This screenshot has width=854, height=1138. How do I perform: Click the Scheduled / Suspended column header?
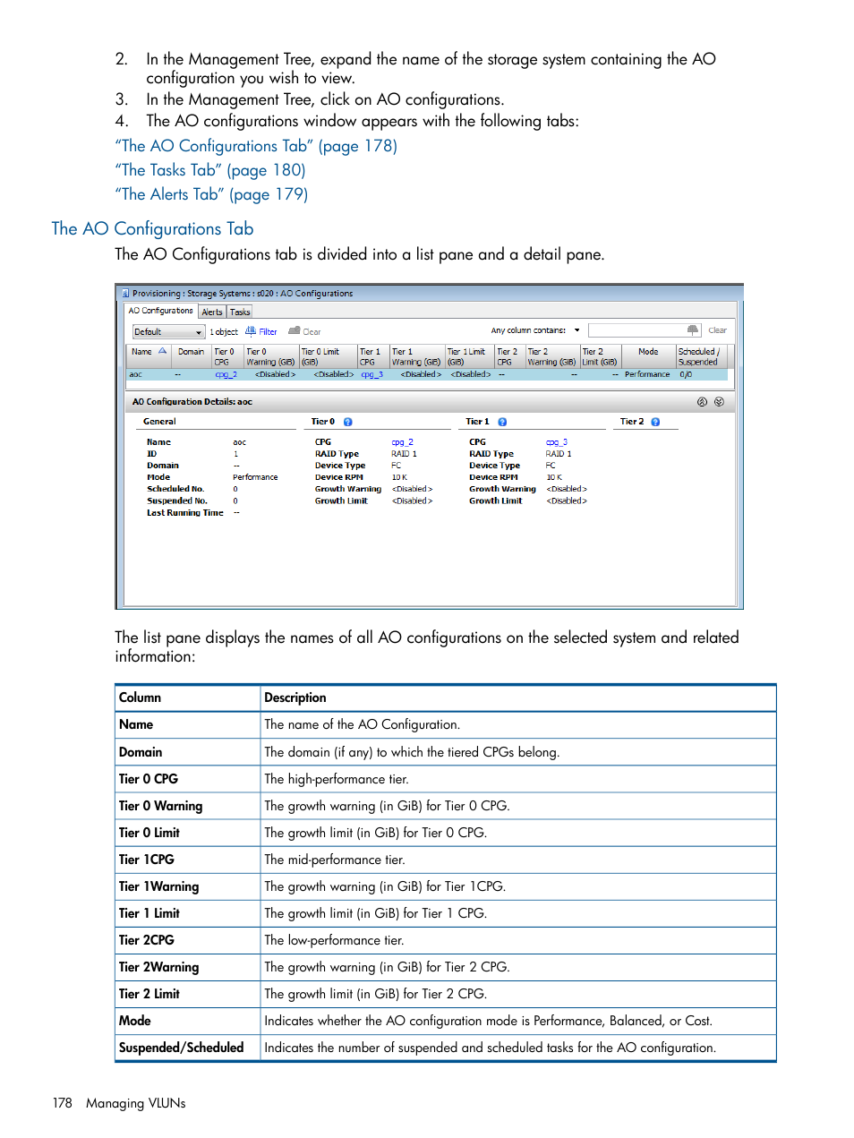coord(701,356)
